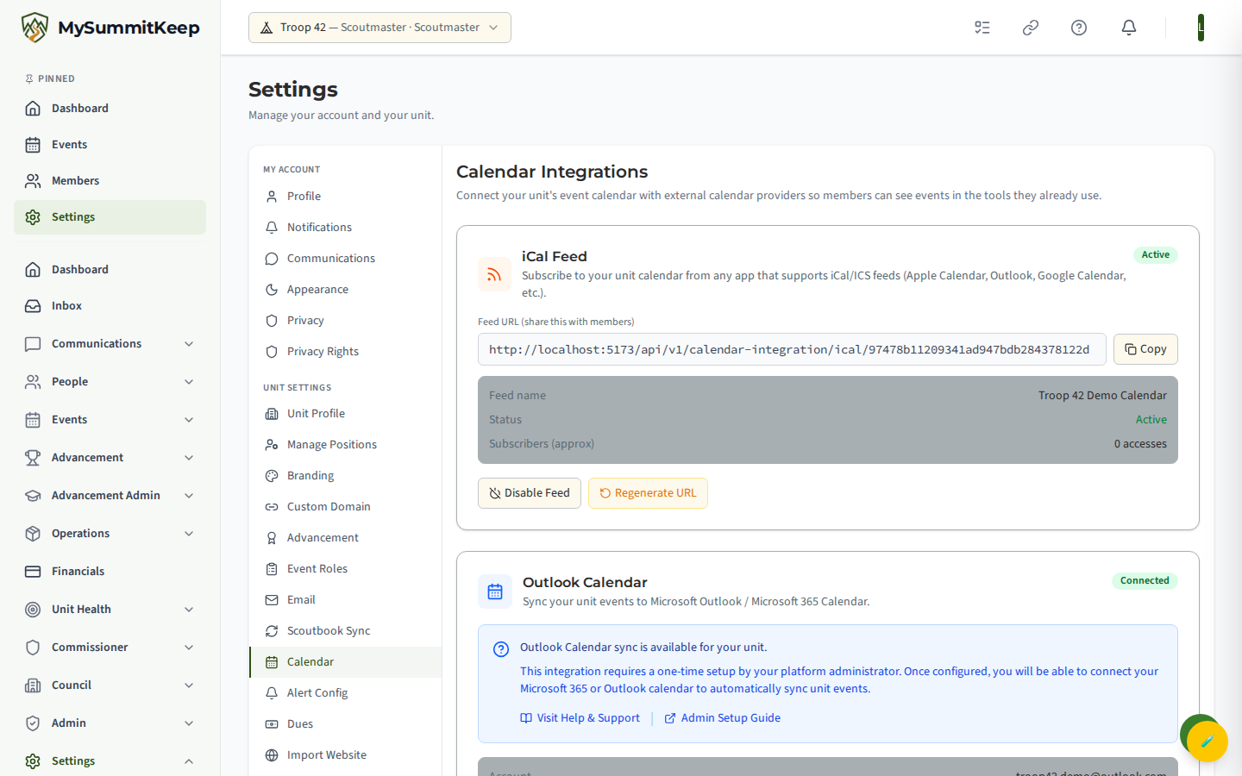Select Calendar in unit settings

(345, 662)
